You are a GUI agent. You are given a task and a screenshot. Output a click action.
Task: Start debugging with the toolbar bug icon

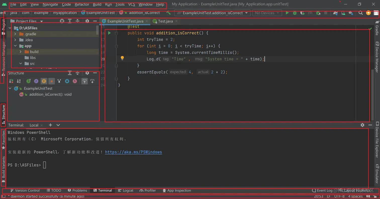coord(295,13)
